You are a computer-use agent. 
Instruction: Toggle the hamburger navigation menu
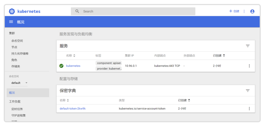point(11,22)
